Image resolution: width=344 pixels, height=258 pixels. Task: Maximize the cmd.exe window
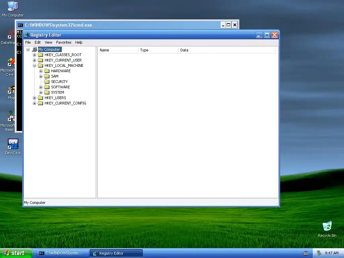[x=228, y=25]
